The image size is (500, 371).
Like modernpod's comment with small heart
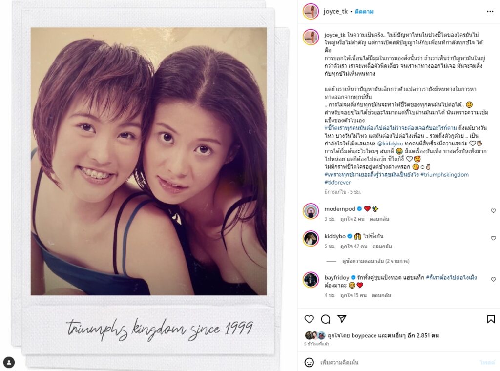click(493, 211)
